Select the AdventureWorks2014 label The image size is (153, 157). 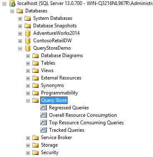click(56, 33)
